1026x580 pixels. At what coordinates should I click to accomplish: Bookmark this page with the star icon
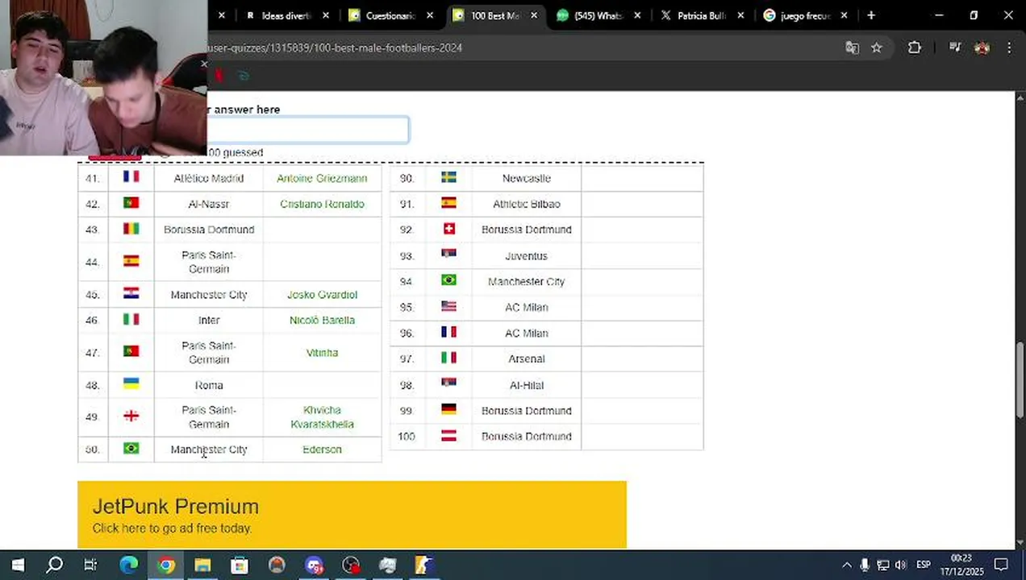tap(877, 48)
